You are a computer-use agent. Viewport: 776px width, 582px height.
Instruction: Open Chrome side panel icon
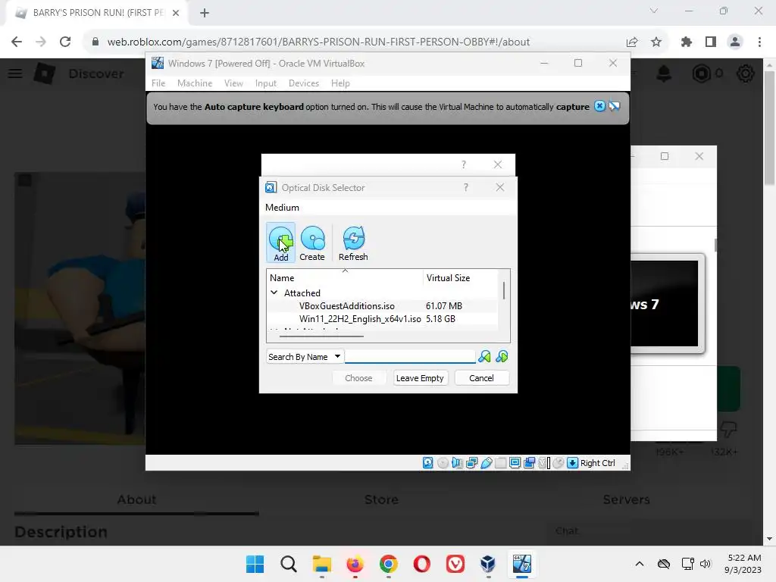point(711,42)
